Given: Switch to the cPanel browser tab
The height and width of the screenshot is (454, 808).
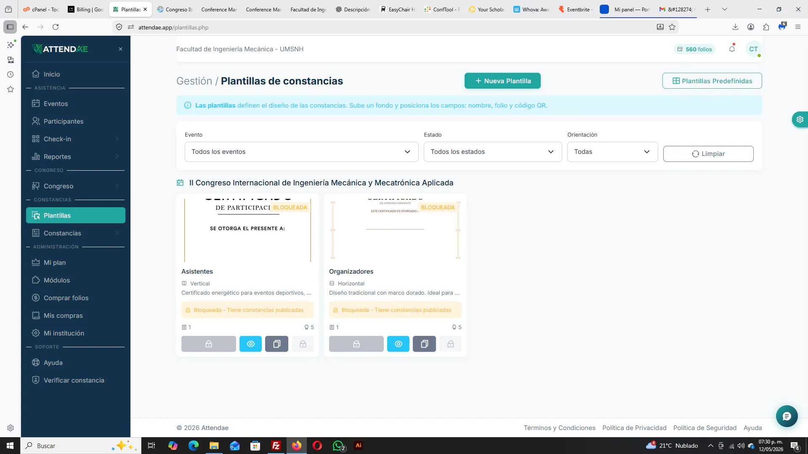Looking at the screenshot, I should [x=41, y=9].
